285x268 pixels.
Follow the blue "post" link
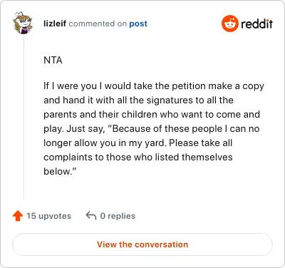[x=138, y=24]
